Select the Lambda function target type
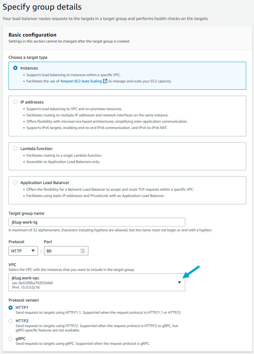This screenshot has height=354, width=254. pyautogui.click(x=15, y=148)
